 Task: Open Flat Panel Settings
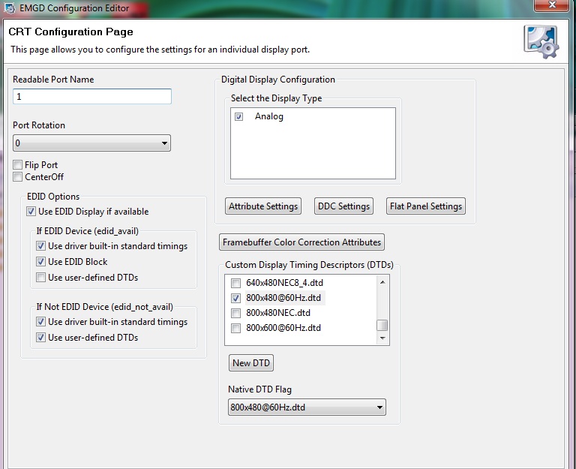[x=426, y=206]
